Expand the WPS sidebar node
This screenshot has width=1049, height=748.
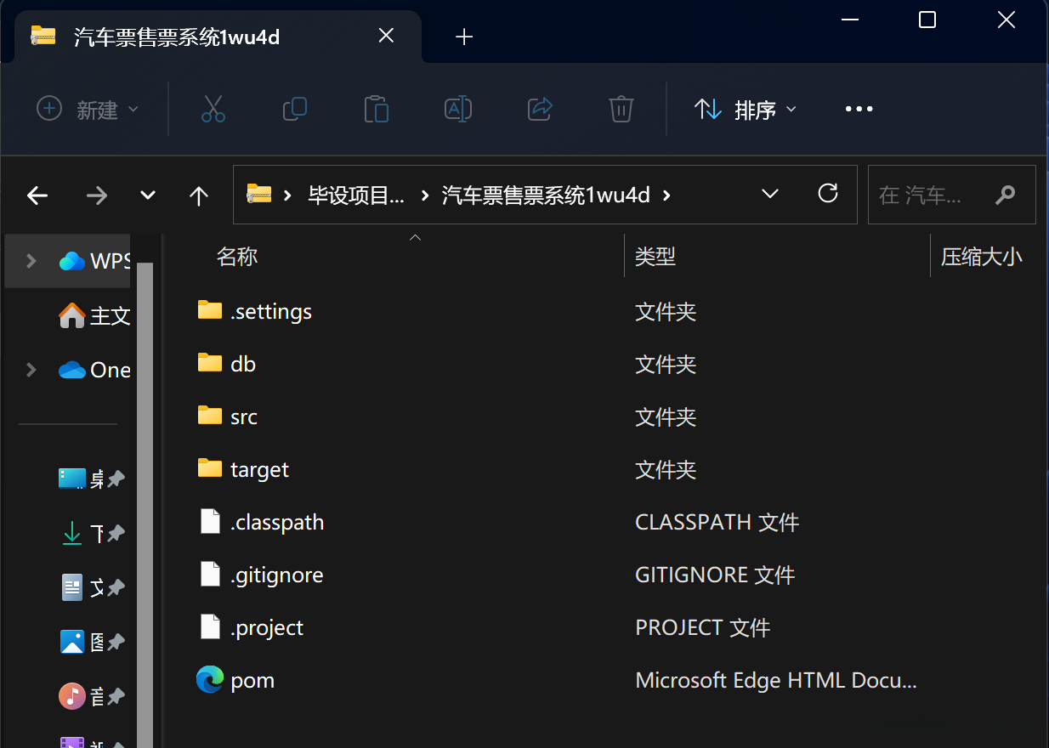point(31,261)
